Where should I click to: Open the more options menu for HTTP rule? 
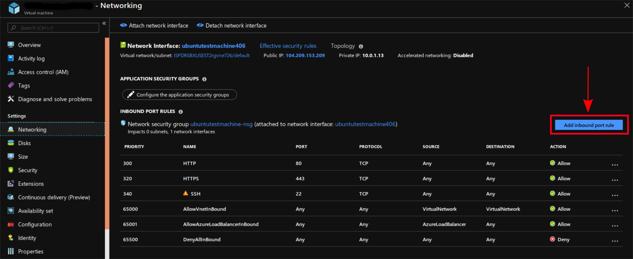615,165
